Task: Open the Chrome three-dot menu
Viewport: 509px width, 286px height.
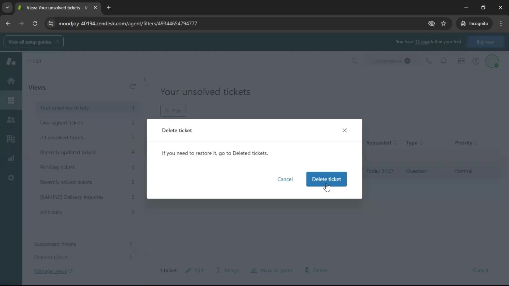Action: coord(501,24)
